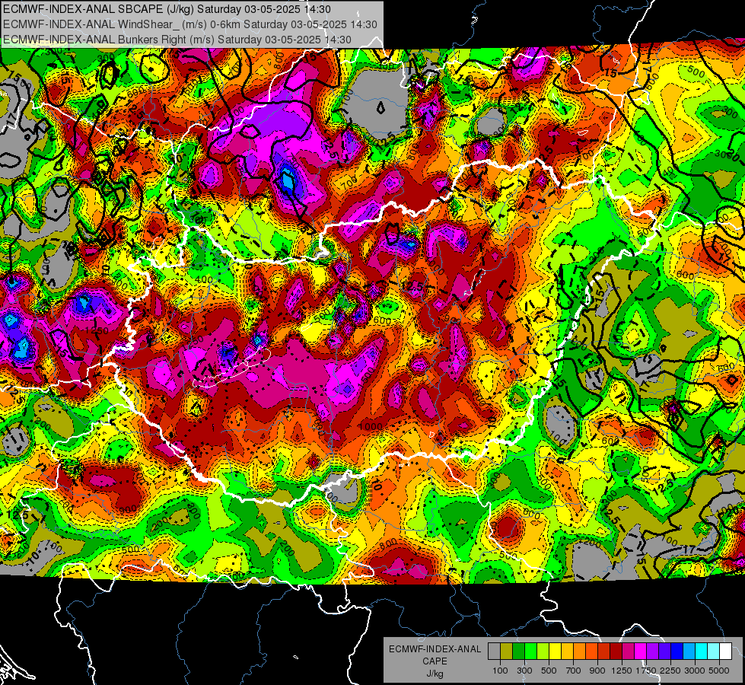The width and height of the screenshot is (745, 685).
Task: Pick the cyan legend swatch after 3000
Action: pyautogui.click(x=702, y=652)
